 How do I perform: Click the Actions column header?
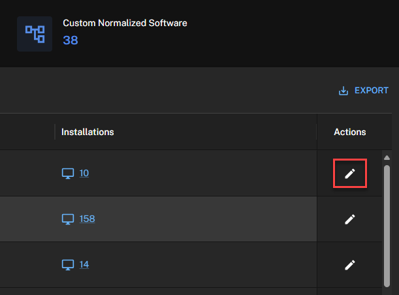tap(350, 132)
